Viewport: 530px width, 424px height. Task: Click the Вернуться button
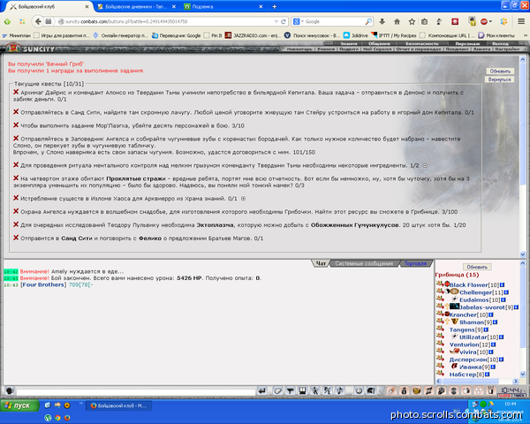click(x=499, y=79)
